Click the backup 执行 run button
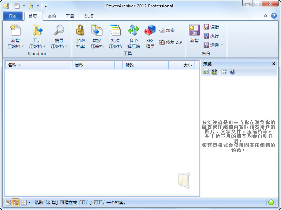Image resolution: width=281 pixels, height=210 pixels. (211, 36)
